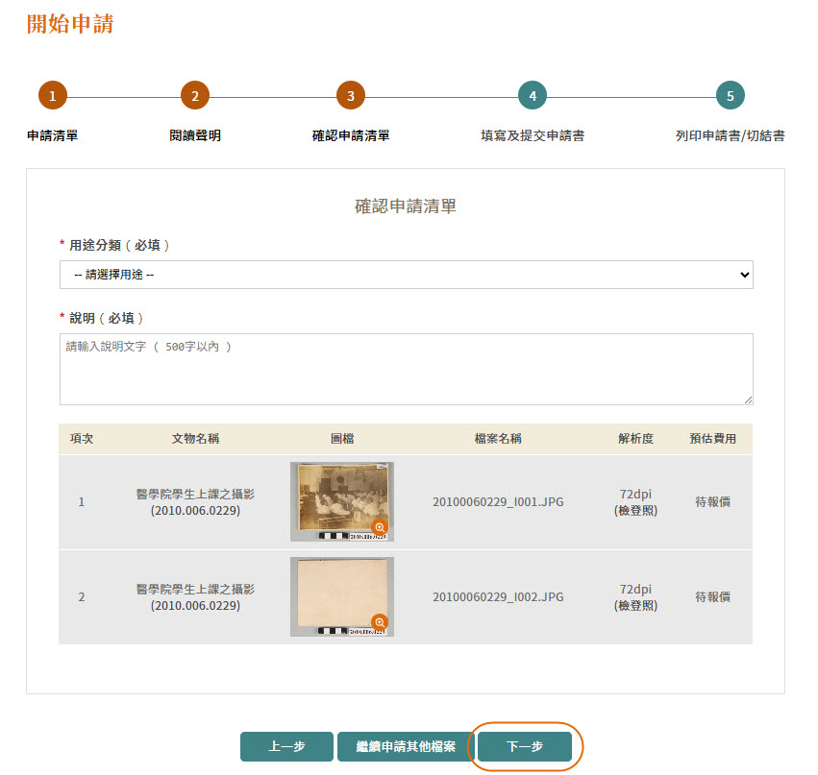Select file name 20100060229_I001.JPG
Screen dimensions: 818x775
point(498,502)
